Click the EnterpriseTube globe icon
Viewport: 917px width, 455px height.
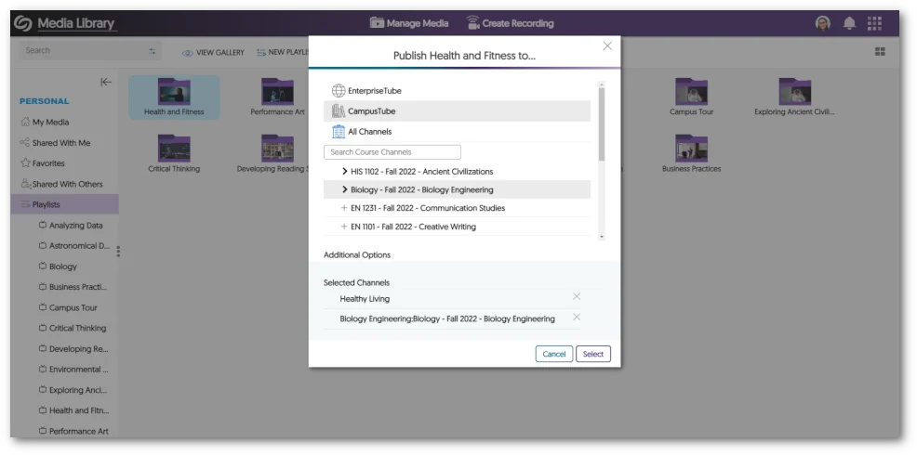[x=339, y=91]
